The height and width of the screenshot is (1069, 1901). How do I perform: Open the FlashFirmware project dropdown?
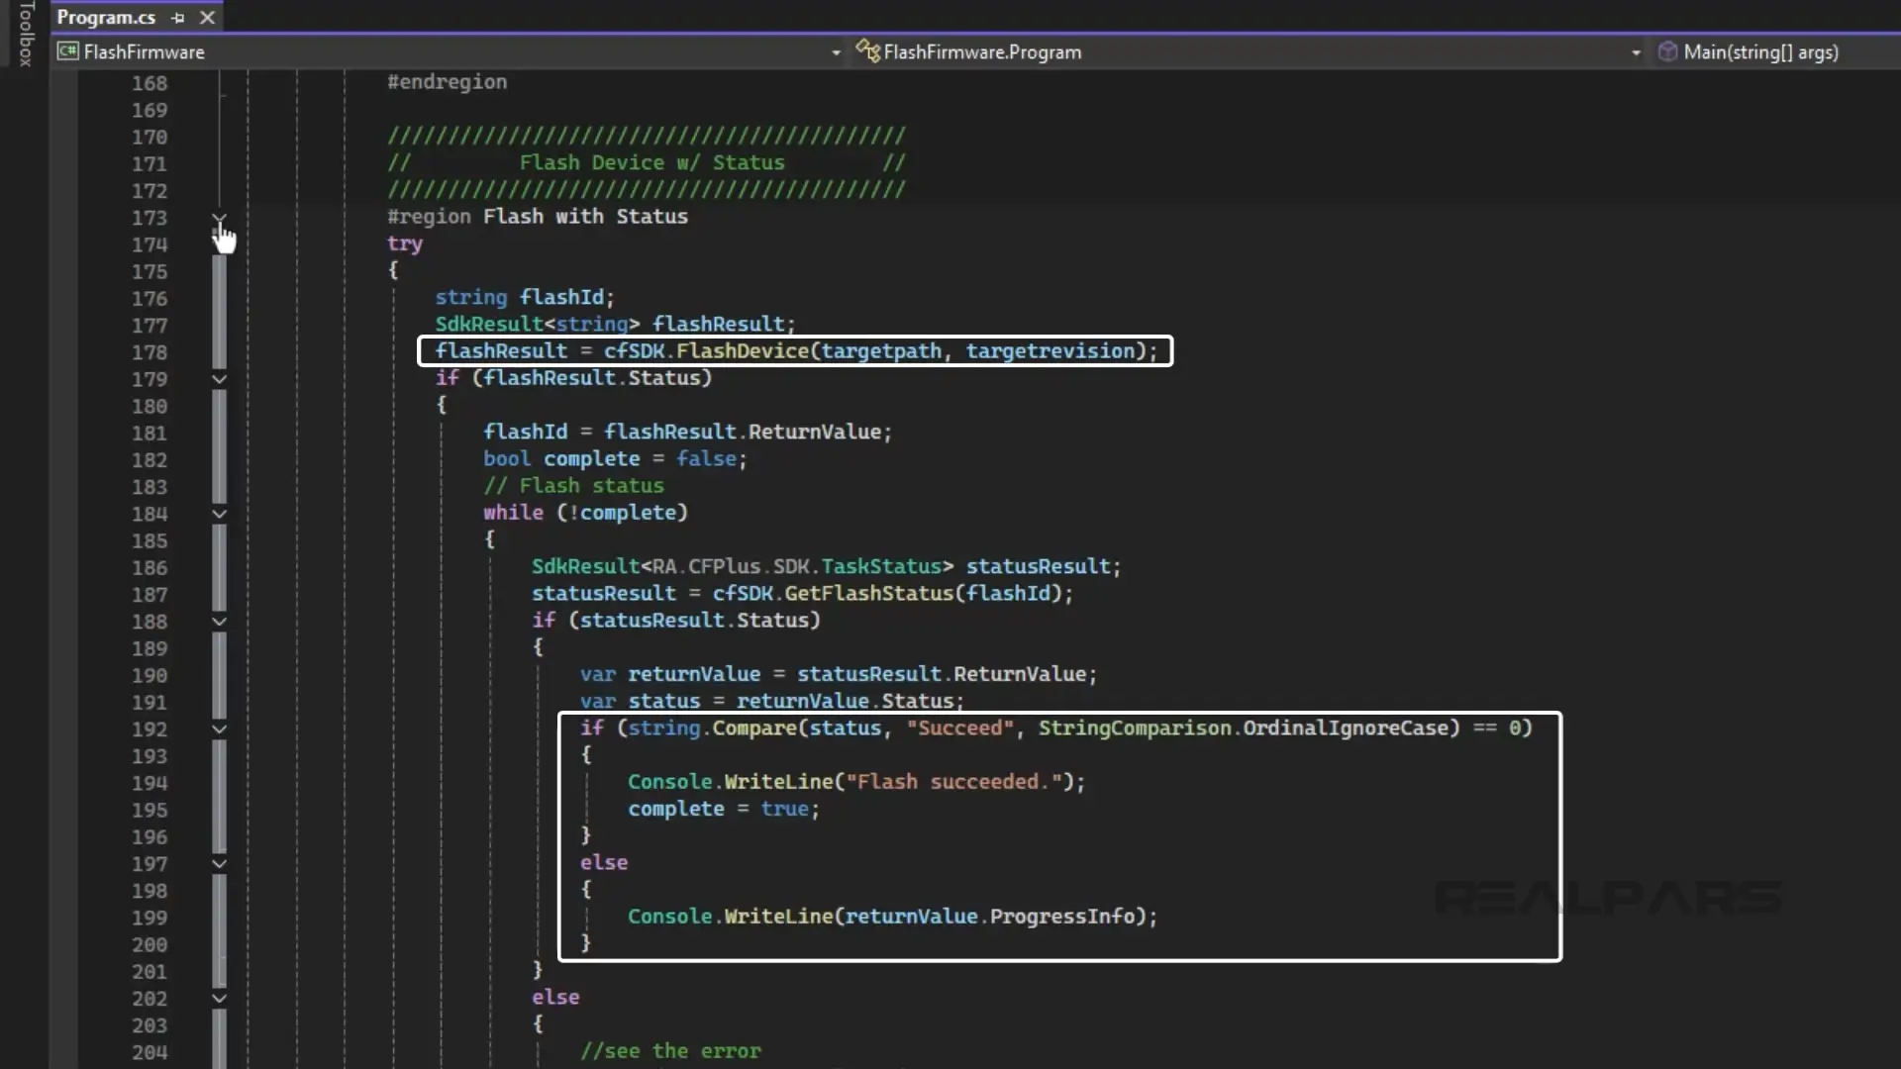(836, 52)
